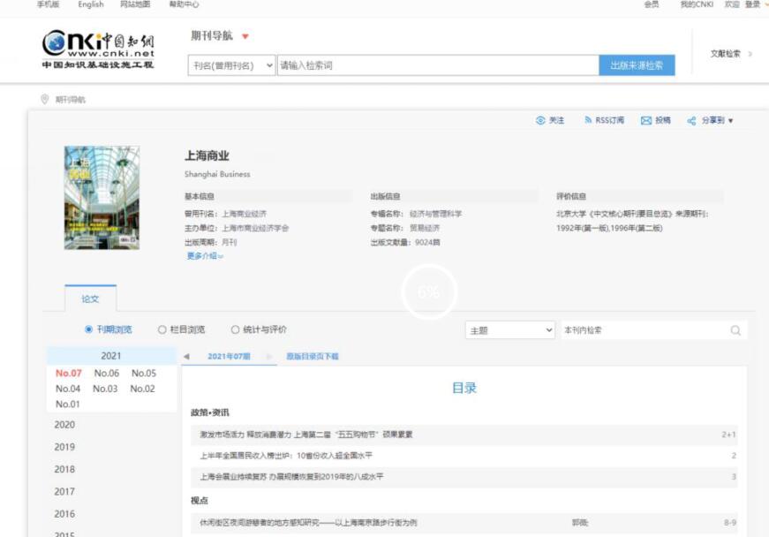Click the main 请输入检索词 search input

click(x=438, y=65)
